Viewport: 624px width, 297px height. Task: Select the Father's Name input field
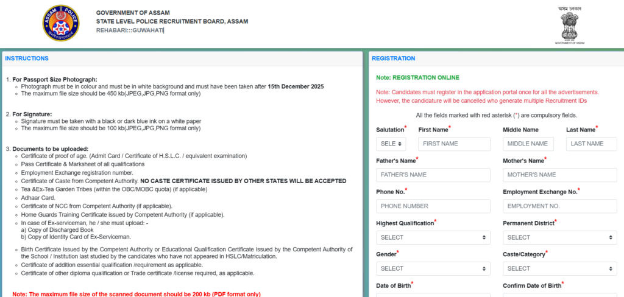433,175
